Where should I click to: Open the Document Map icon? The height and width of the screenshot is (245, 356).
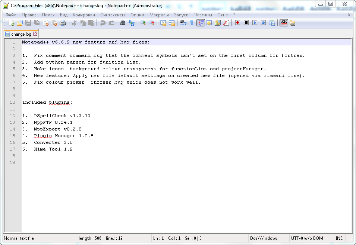(217, 23)
